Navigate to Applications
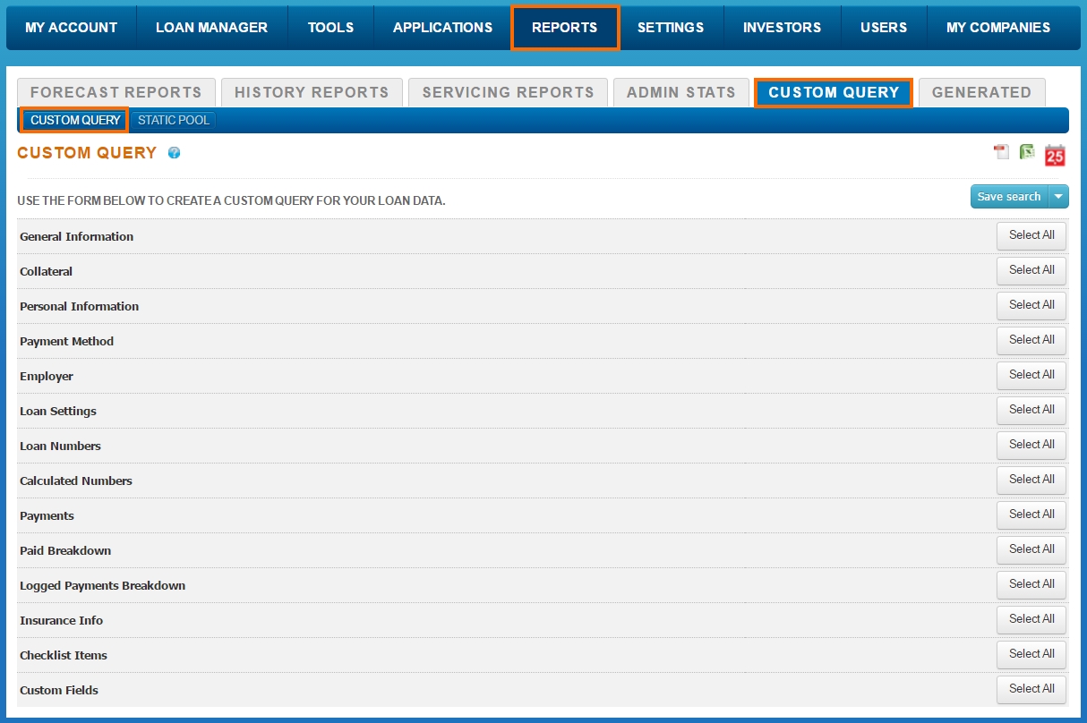The width and height of the screenshot is (1087, 723). click(x=442, y=28)
